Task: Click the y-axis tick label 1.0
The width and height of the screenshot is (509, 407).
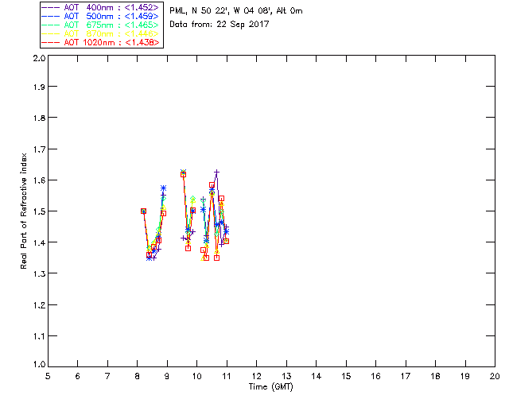Action: click(x=39, y=364)
